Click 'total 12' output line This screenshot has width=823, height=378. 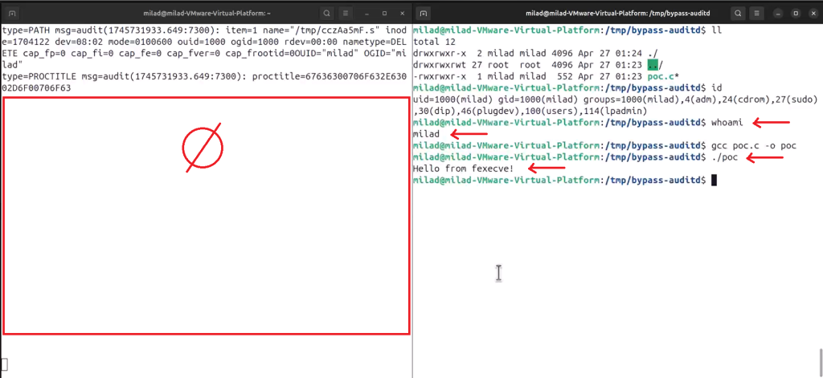pos(435,42)
